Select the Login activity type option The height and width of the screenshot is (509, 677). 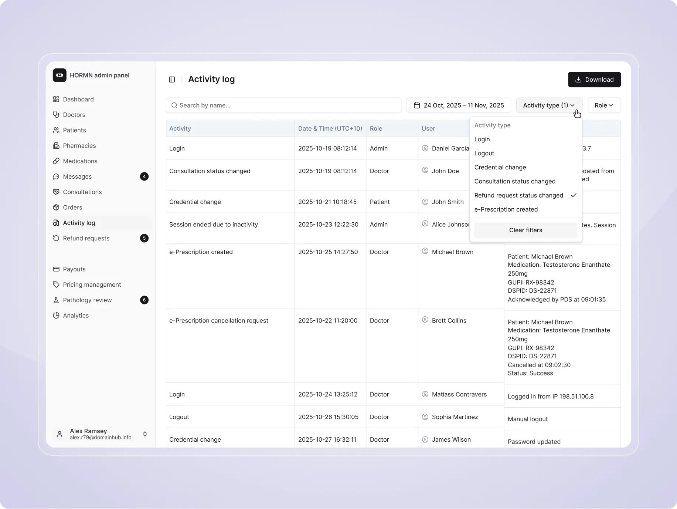[x=482, y=139]
